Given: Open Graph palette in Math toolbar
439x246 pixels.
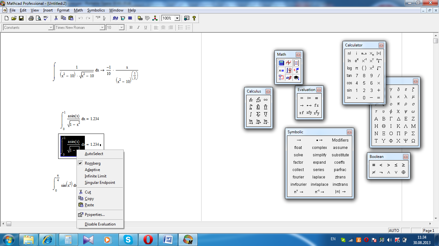Looking at the screenshot, I should tap(289, 63).
